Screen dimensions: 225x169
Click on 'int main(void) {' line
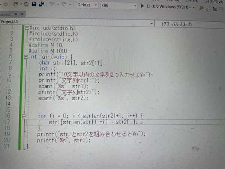51,57
